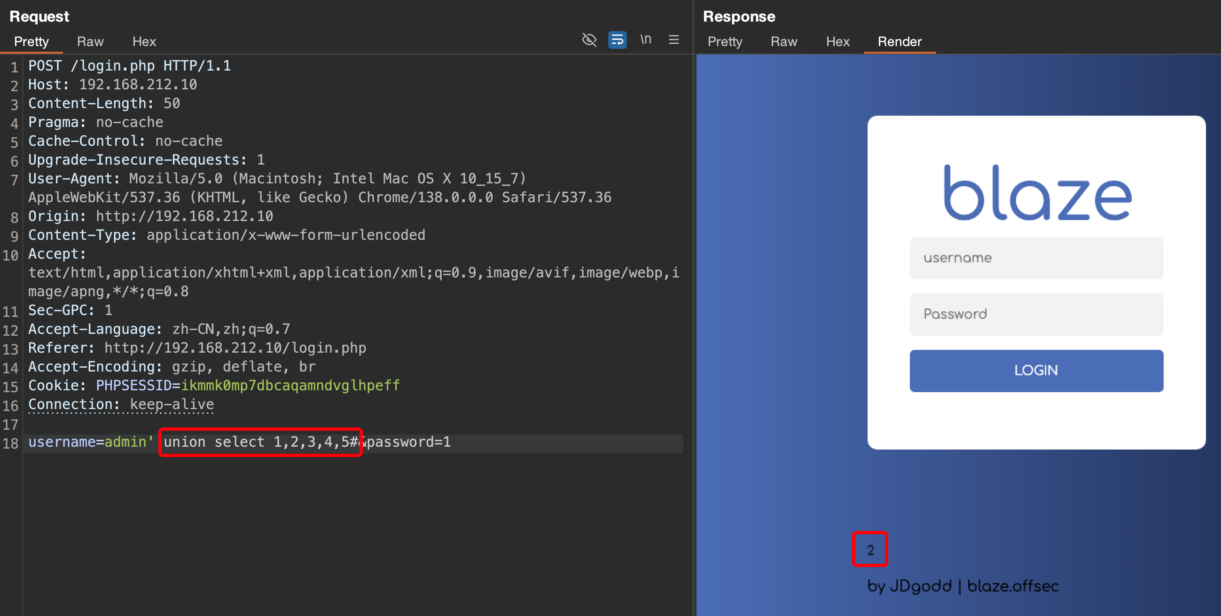Viewport: 1221px width, 616px height.
Task: Switch to the request Hex tab
Action: pos(144,42)
